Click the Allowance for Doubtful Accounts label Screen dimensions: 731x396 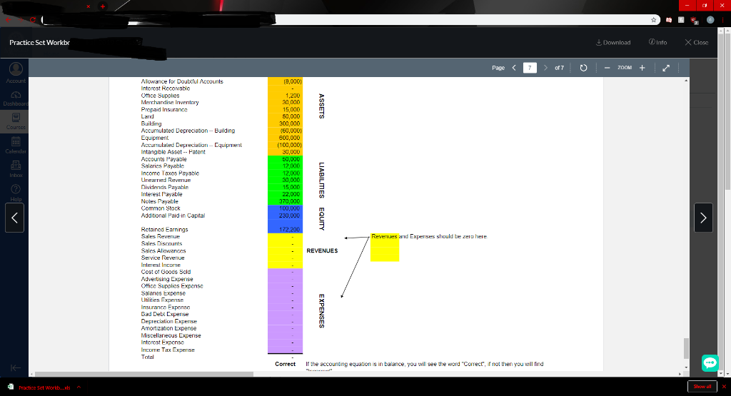click(182, 81)
